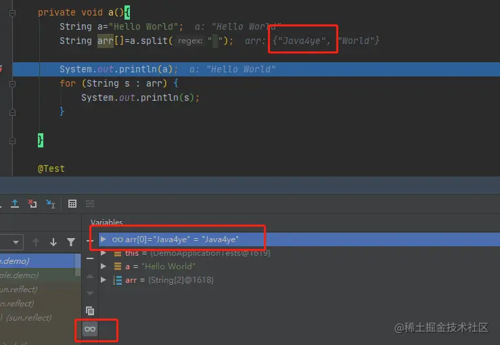Click the regex parameter hint
The width and height of the screenshot is (500, 345).
click(x=190, y=41)
